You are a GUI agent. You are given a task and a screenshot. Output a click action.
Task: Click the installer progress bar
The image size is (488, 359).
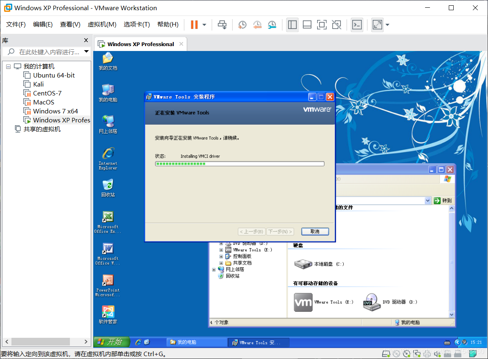[x=240, y=164]
